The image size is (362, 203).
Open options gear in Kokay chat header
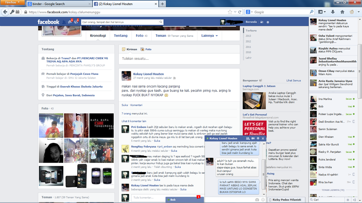coord(258,138)
